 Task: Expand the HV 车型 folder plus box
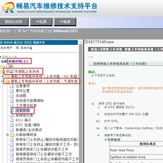(x=2, y=76)
